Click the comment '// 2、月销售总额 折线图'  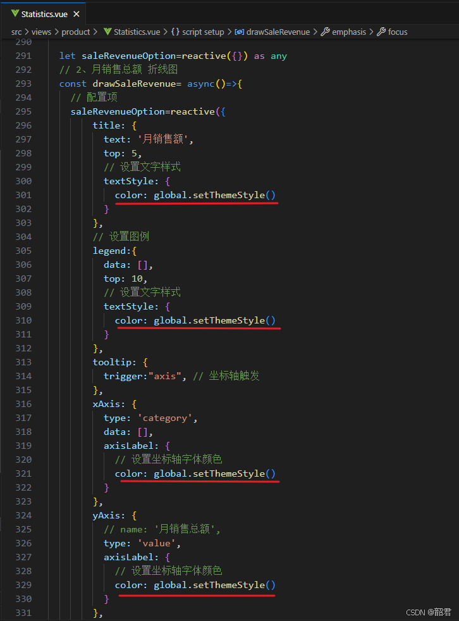point(118,70)
